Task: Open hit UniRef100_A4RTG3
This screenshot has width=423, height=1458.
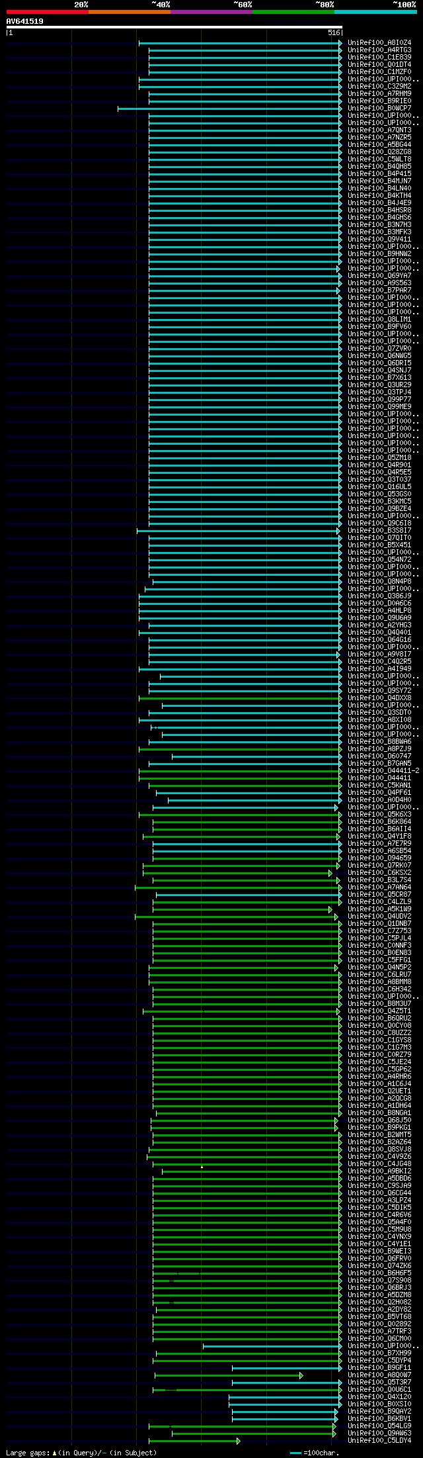Action: tap(379, 50)
